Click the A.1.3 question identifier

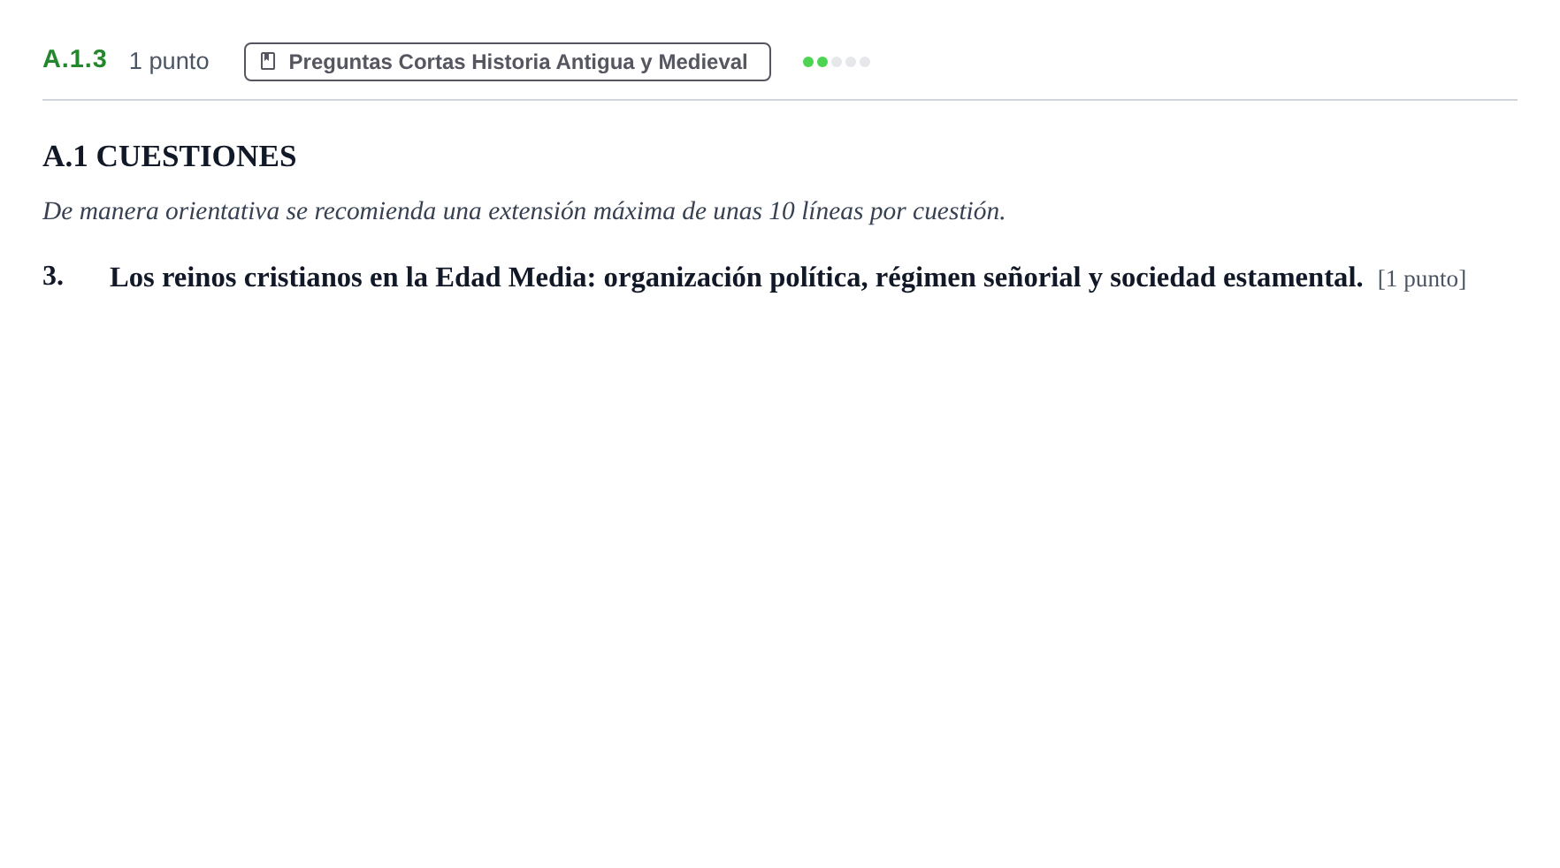(x=74, y=59)
